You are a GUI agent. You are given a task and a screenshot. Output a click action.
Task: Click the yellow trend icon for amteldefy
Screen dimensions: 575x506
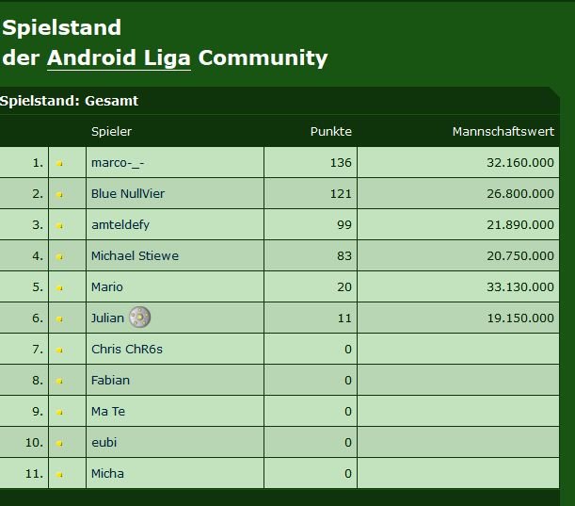60,225
